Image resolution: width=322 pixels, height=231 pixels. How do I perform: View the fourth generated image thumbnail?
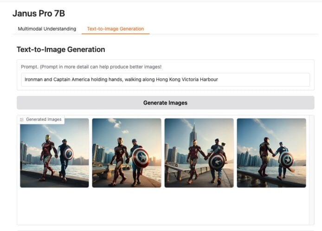pyautogui.click(x=271, y=152)
